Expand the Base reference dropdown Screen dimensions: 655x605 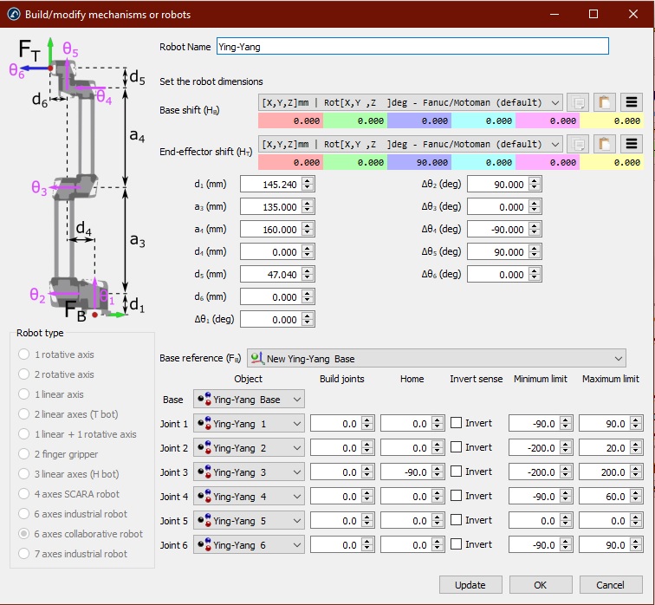click(x=436, y=358)
